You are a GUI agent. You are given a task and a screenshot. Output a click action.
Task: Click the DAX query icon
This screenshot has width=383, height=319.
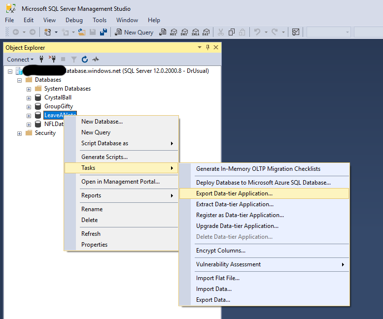(x=206, y=32)
